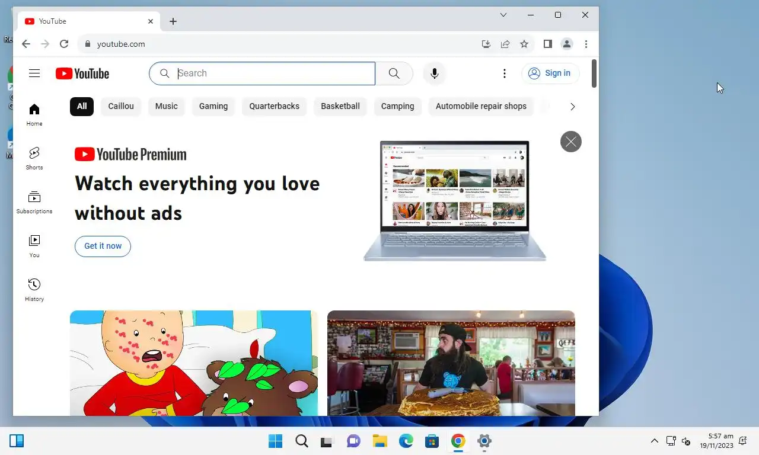Open History in sidebar
This screenshot has width=759, height=455.
click(x=34, y=290)
